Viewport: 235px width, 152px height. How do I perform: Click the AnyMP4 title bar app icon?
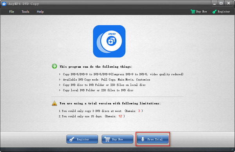(x=4, y=4)
